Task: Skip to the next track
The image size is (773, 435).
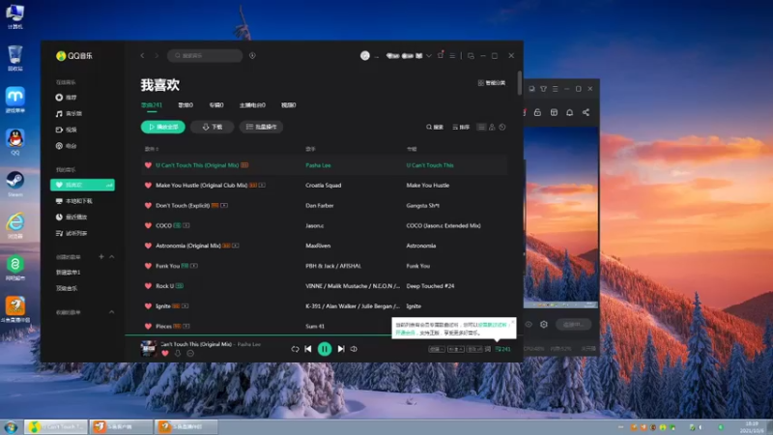Action: 341,349
